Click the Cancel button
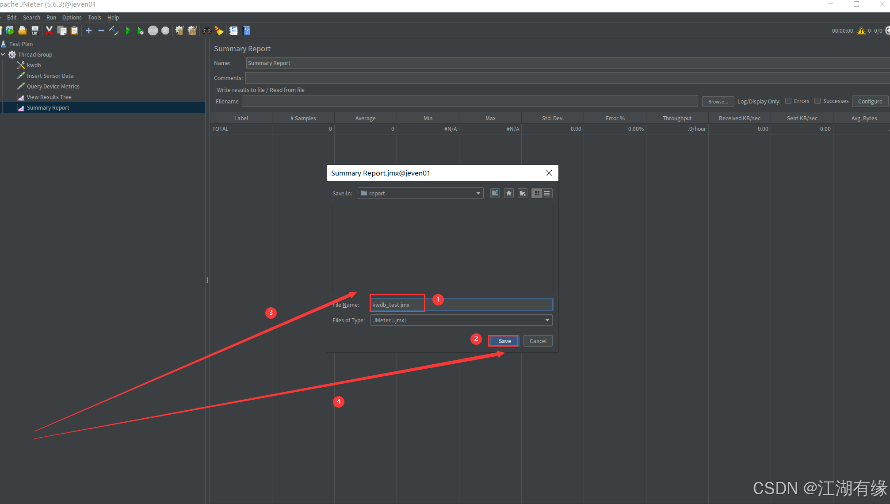This screenshot has height=504, width=890. (x=538, y=341)
